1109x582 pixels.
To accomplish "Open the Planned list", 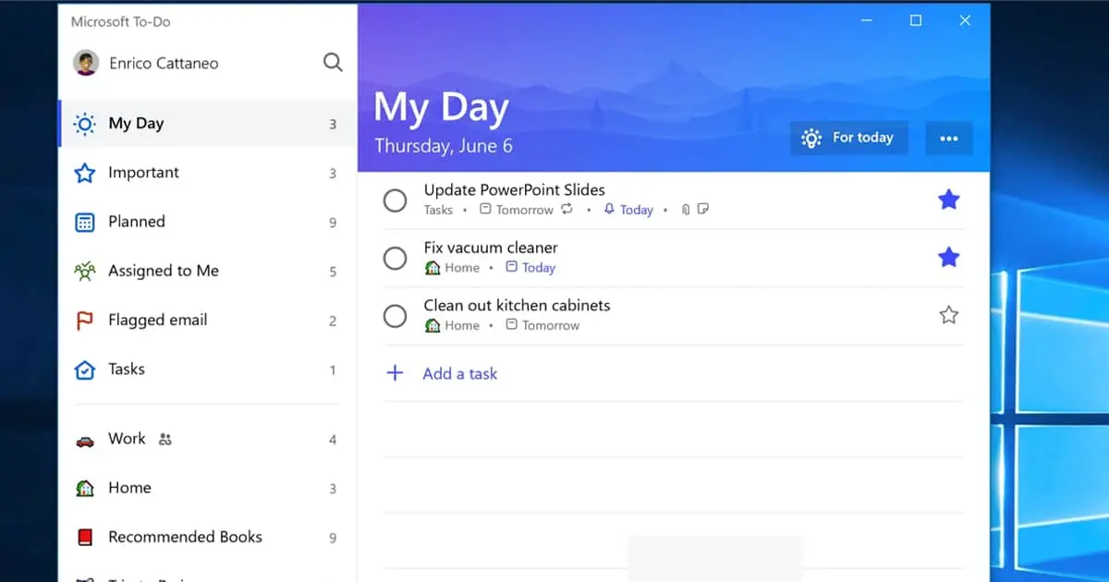I will (x=208, y=222).
